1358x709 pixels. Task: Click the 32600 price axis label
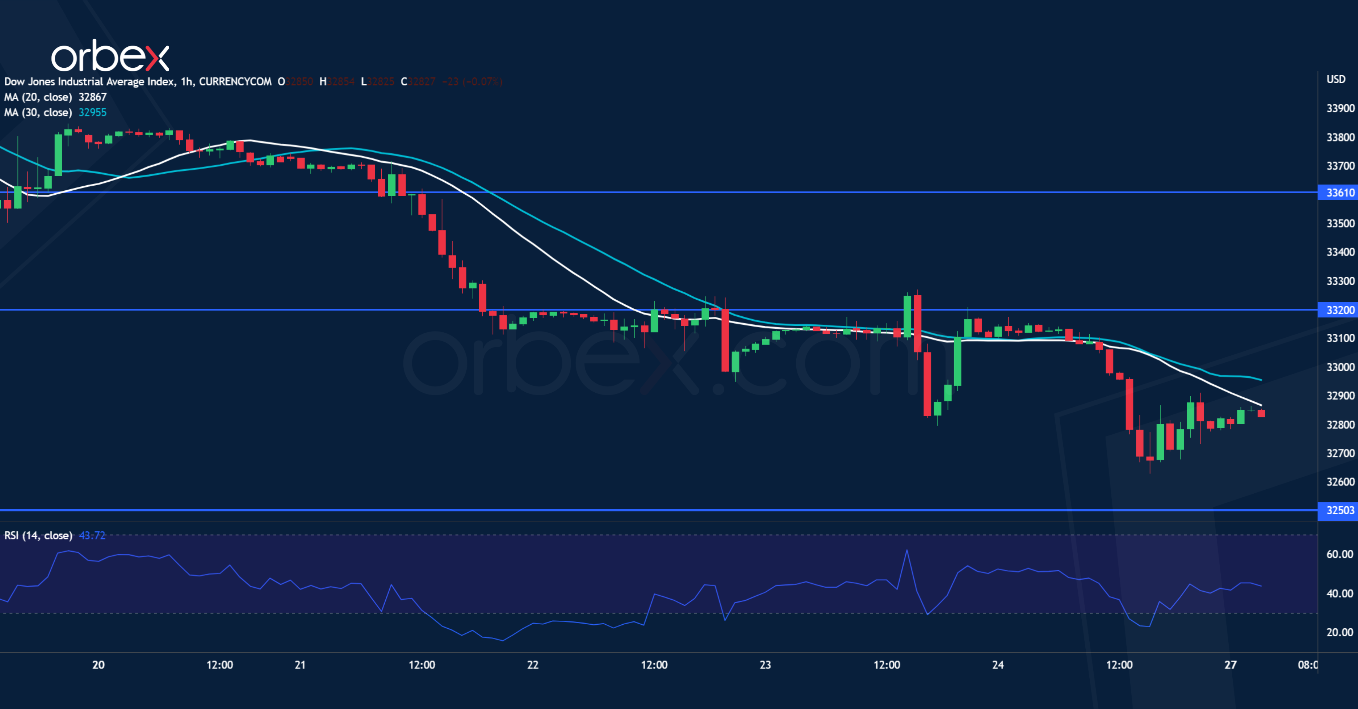1340,481
